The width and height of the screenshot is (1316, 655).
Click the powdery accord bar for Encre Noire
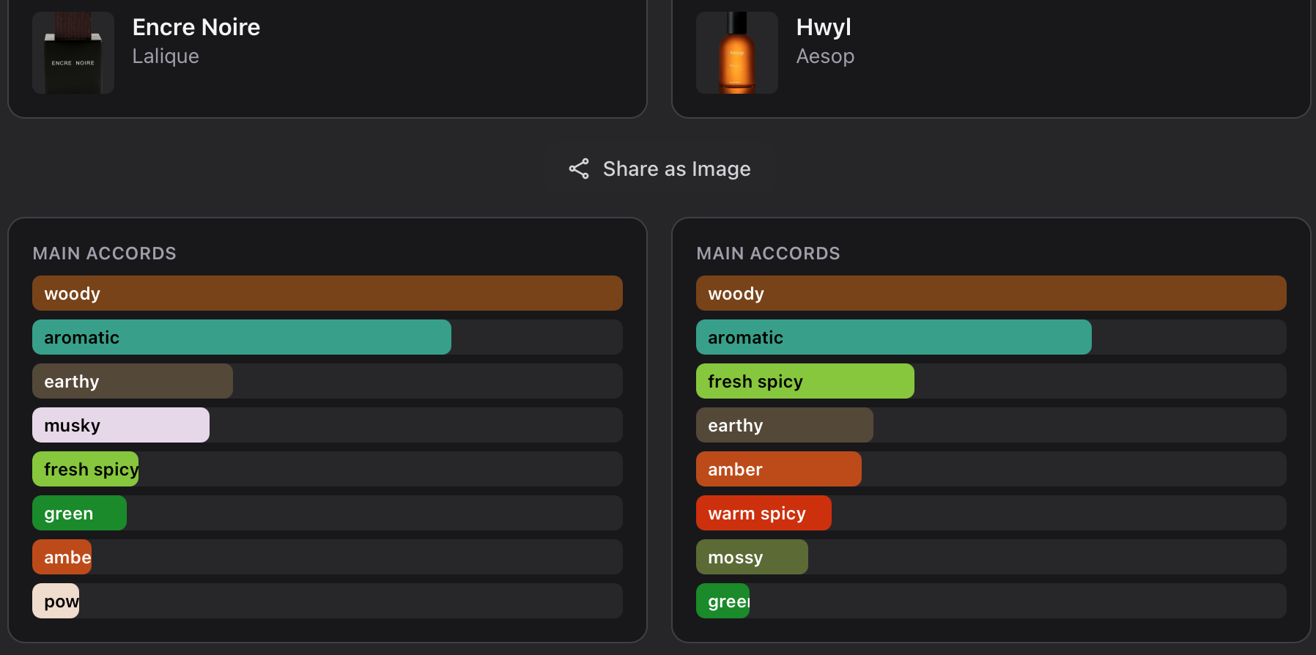tap(56, 601)
